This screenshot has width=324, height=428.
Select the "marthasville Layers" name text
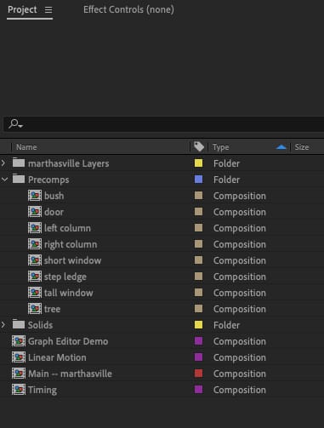pos(68,163)
